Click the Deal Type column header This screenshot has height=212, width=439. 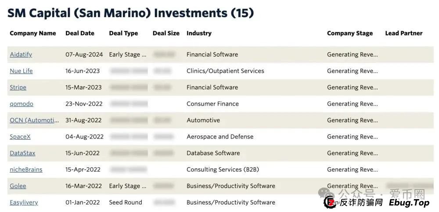(123, 33)
